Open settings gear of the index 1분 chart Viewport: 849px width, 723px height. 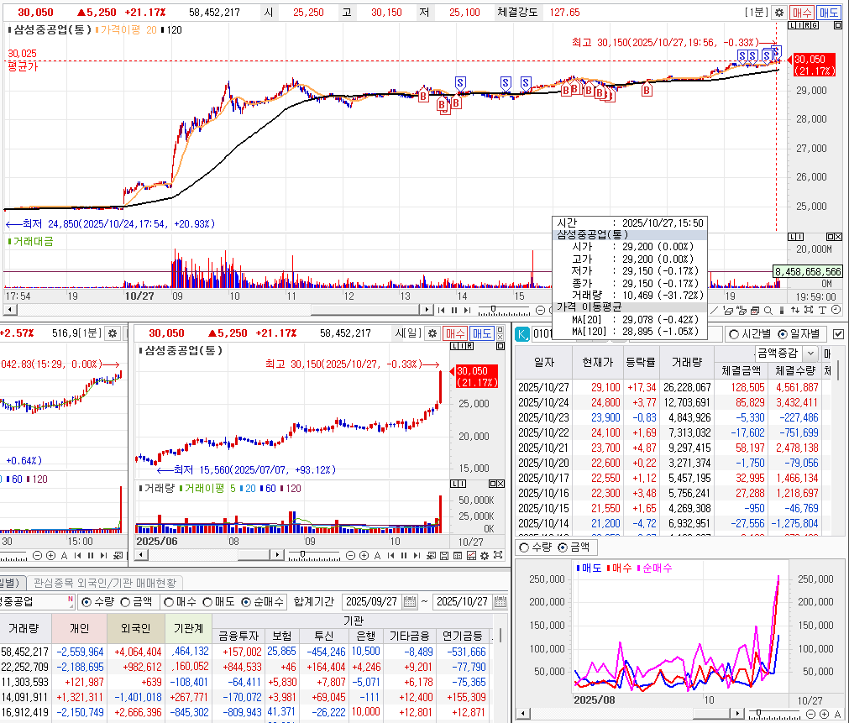click(x=112, y=333)
